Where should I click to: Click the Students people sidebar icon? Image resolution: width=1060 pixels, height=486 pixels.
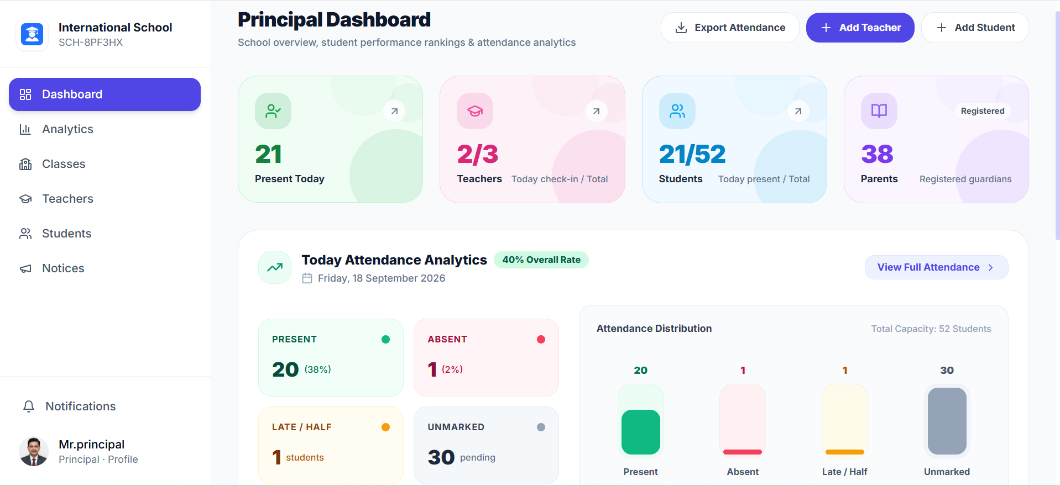click(25, 234)
